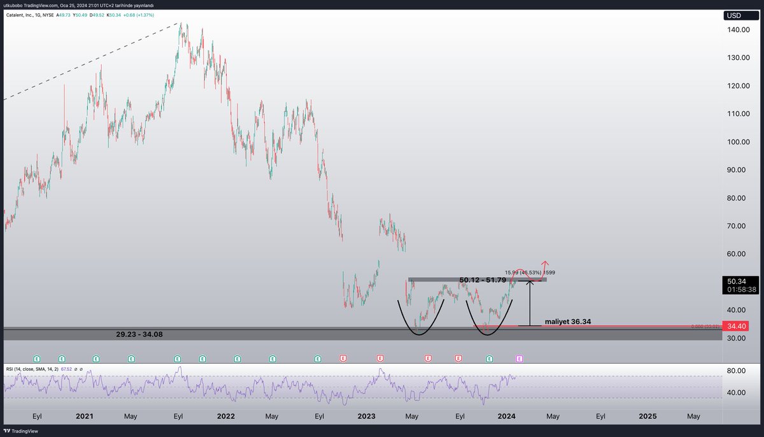
Task: Click the +0.68 (+1.37%) change text
Action: point(139,14)
